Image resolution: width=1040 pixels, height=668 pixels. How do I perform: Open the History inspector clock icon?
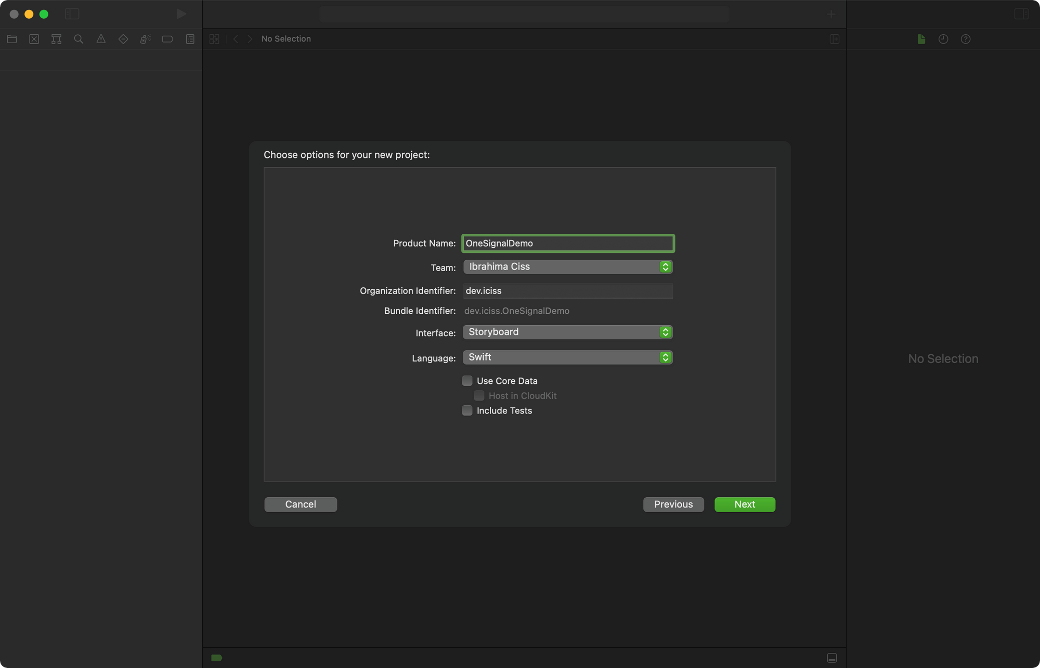pos(943,39)
